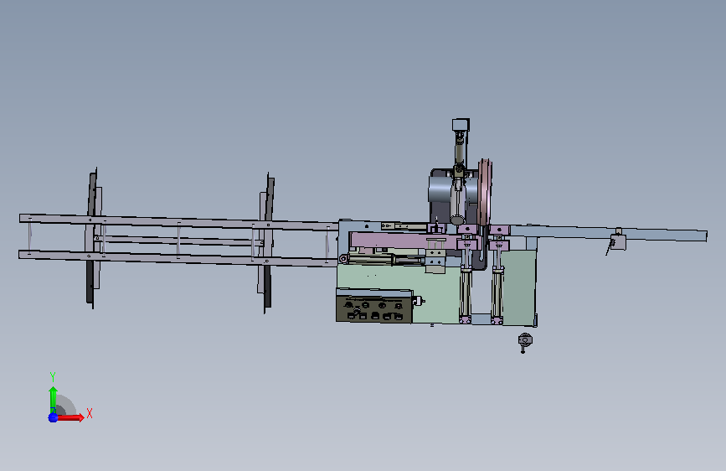Select the long right outfeed rail

pyautogui.click(x=607, y=233)
